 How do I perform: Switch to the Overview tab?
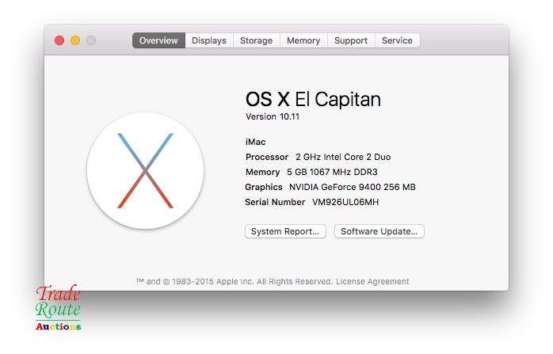point(158,40)
